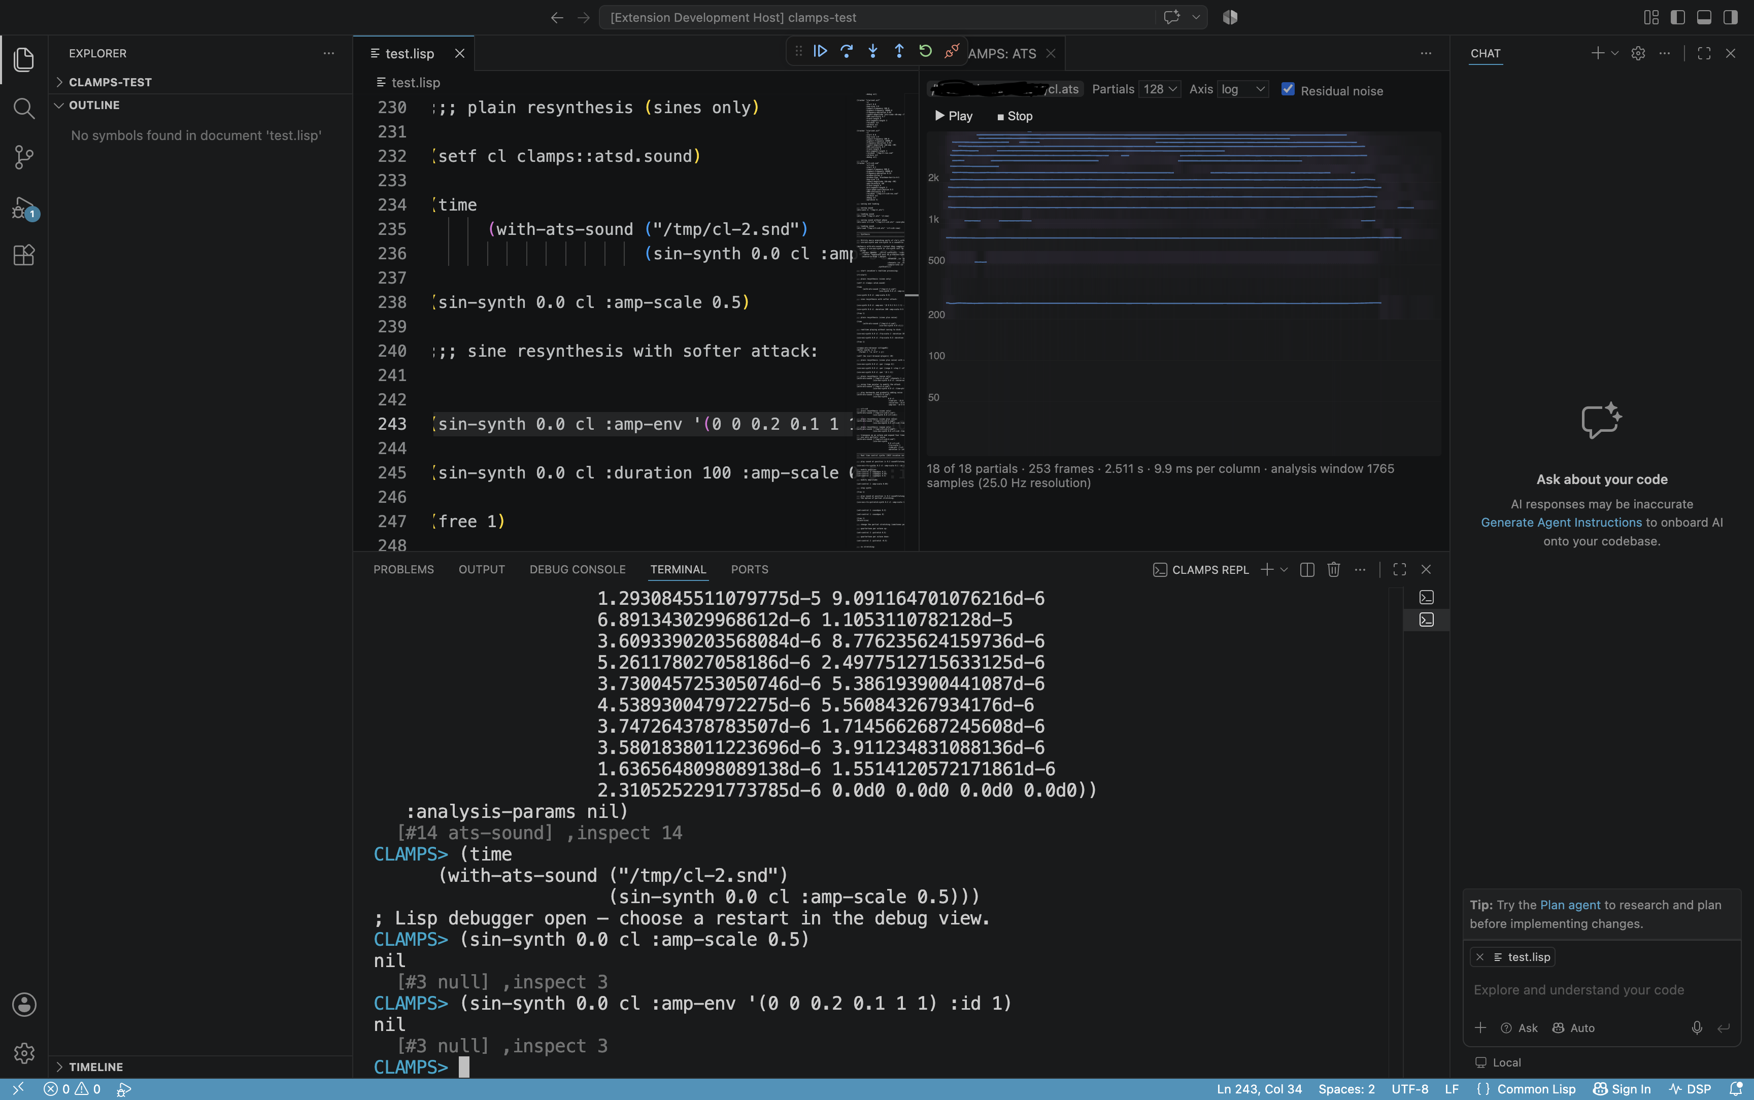Open notifications bell in status bar

pyautogui.click(x=1736, y=1089)
